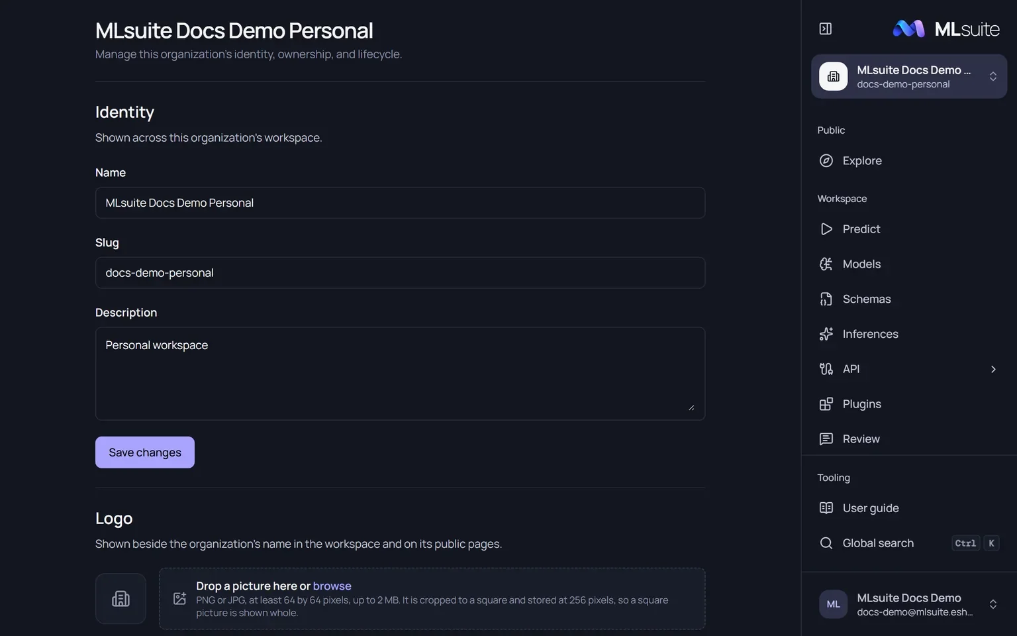Click into the Description text area

coord(400,374)
